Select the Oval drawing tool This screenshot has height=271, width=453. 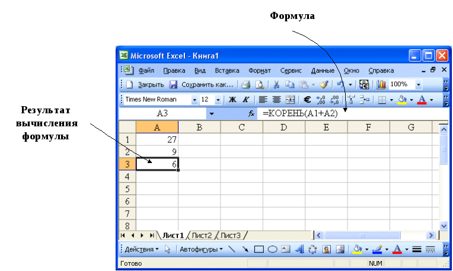coord(272,249)
